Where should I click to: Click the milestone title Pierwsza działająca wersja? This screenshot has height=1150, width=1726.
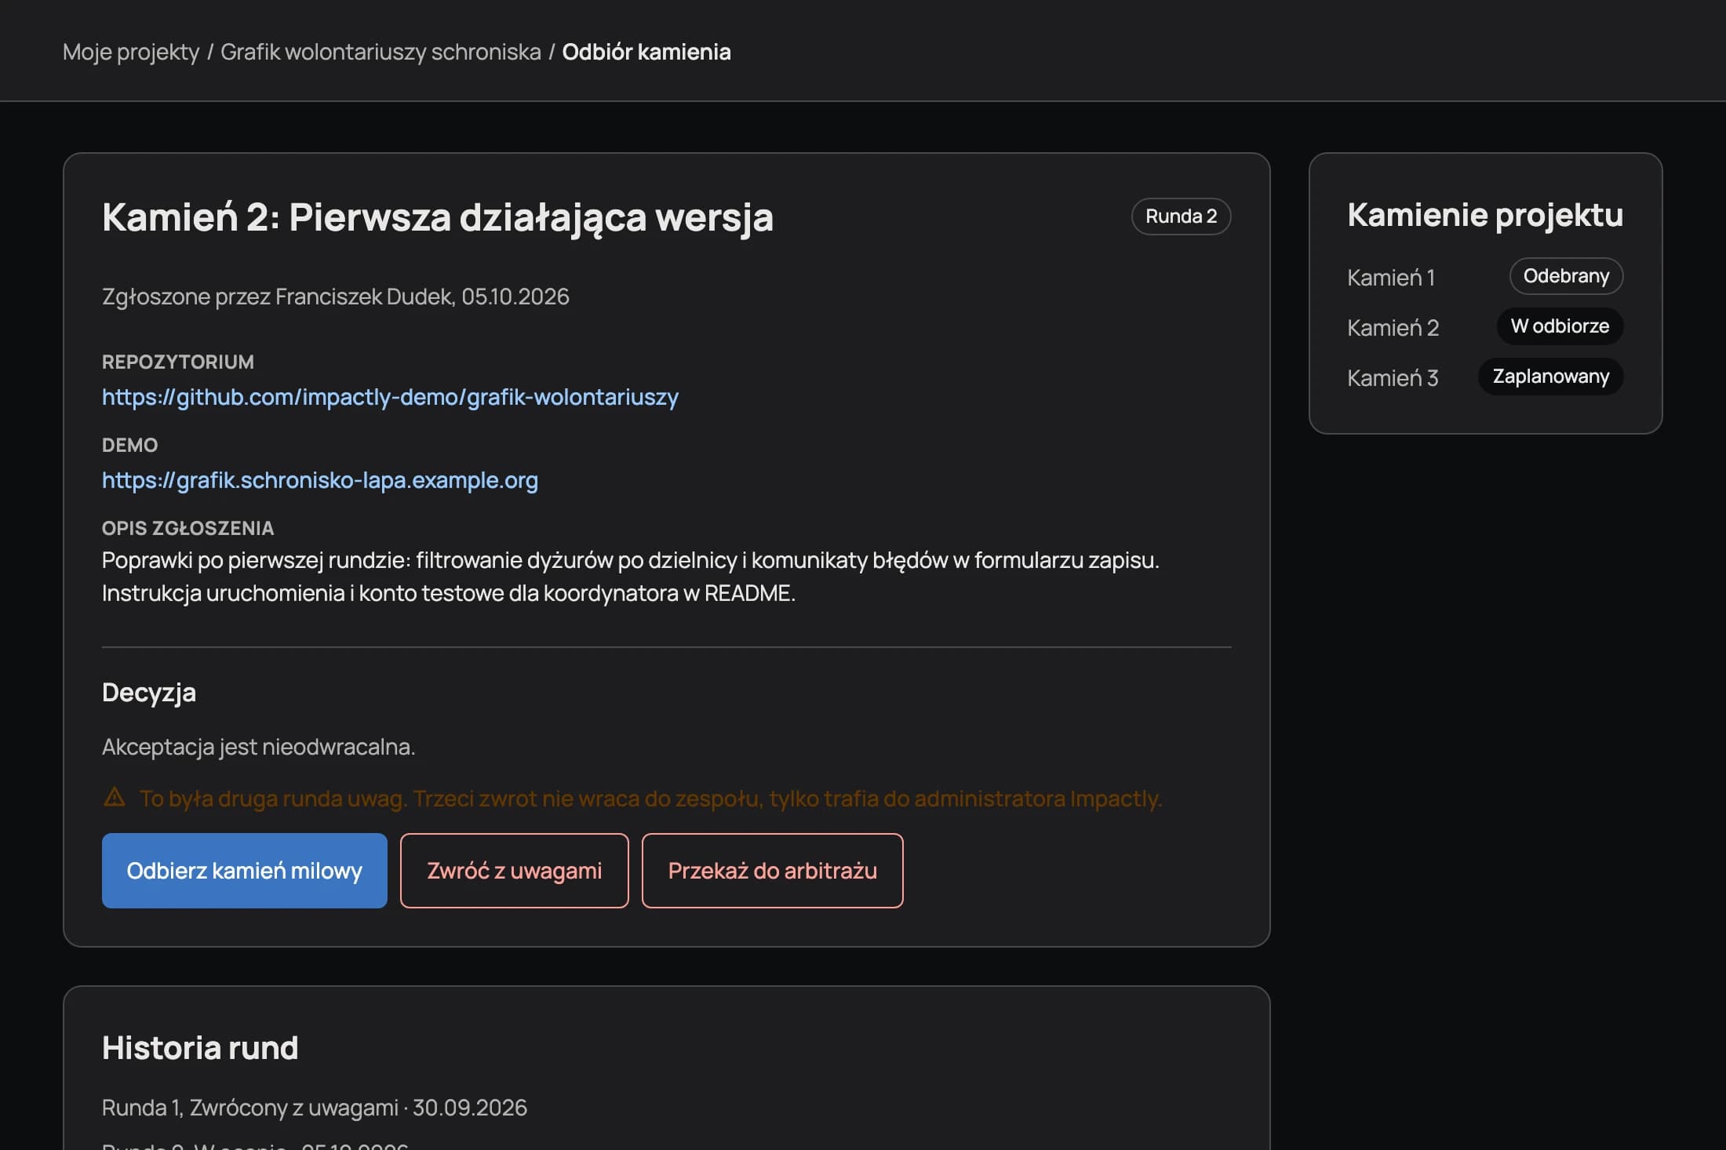(438, 217)
